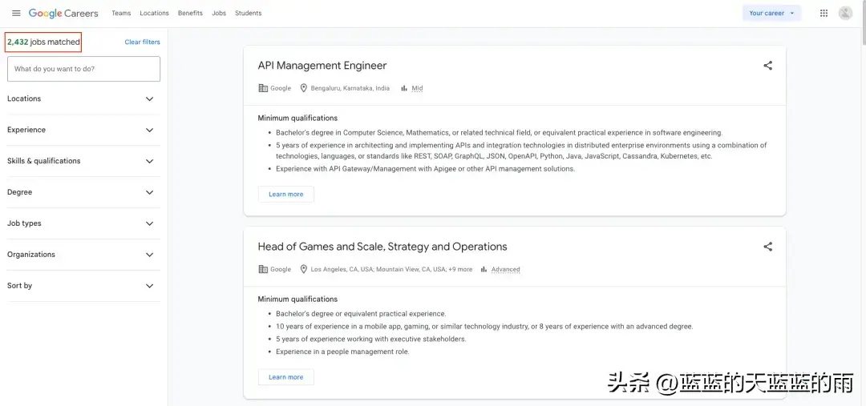Viewport: 866px width, 406px height.
Task: Expand the Degree filter
Action: tap(83, 192)
